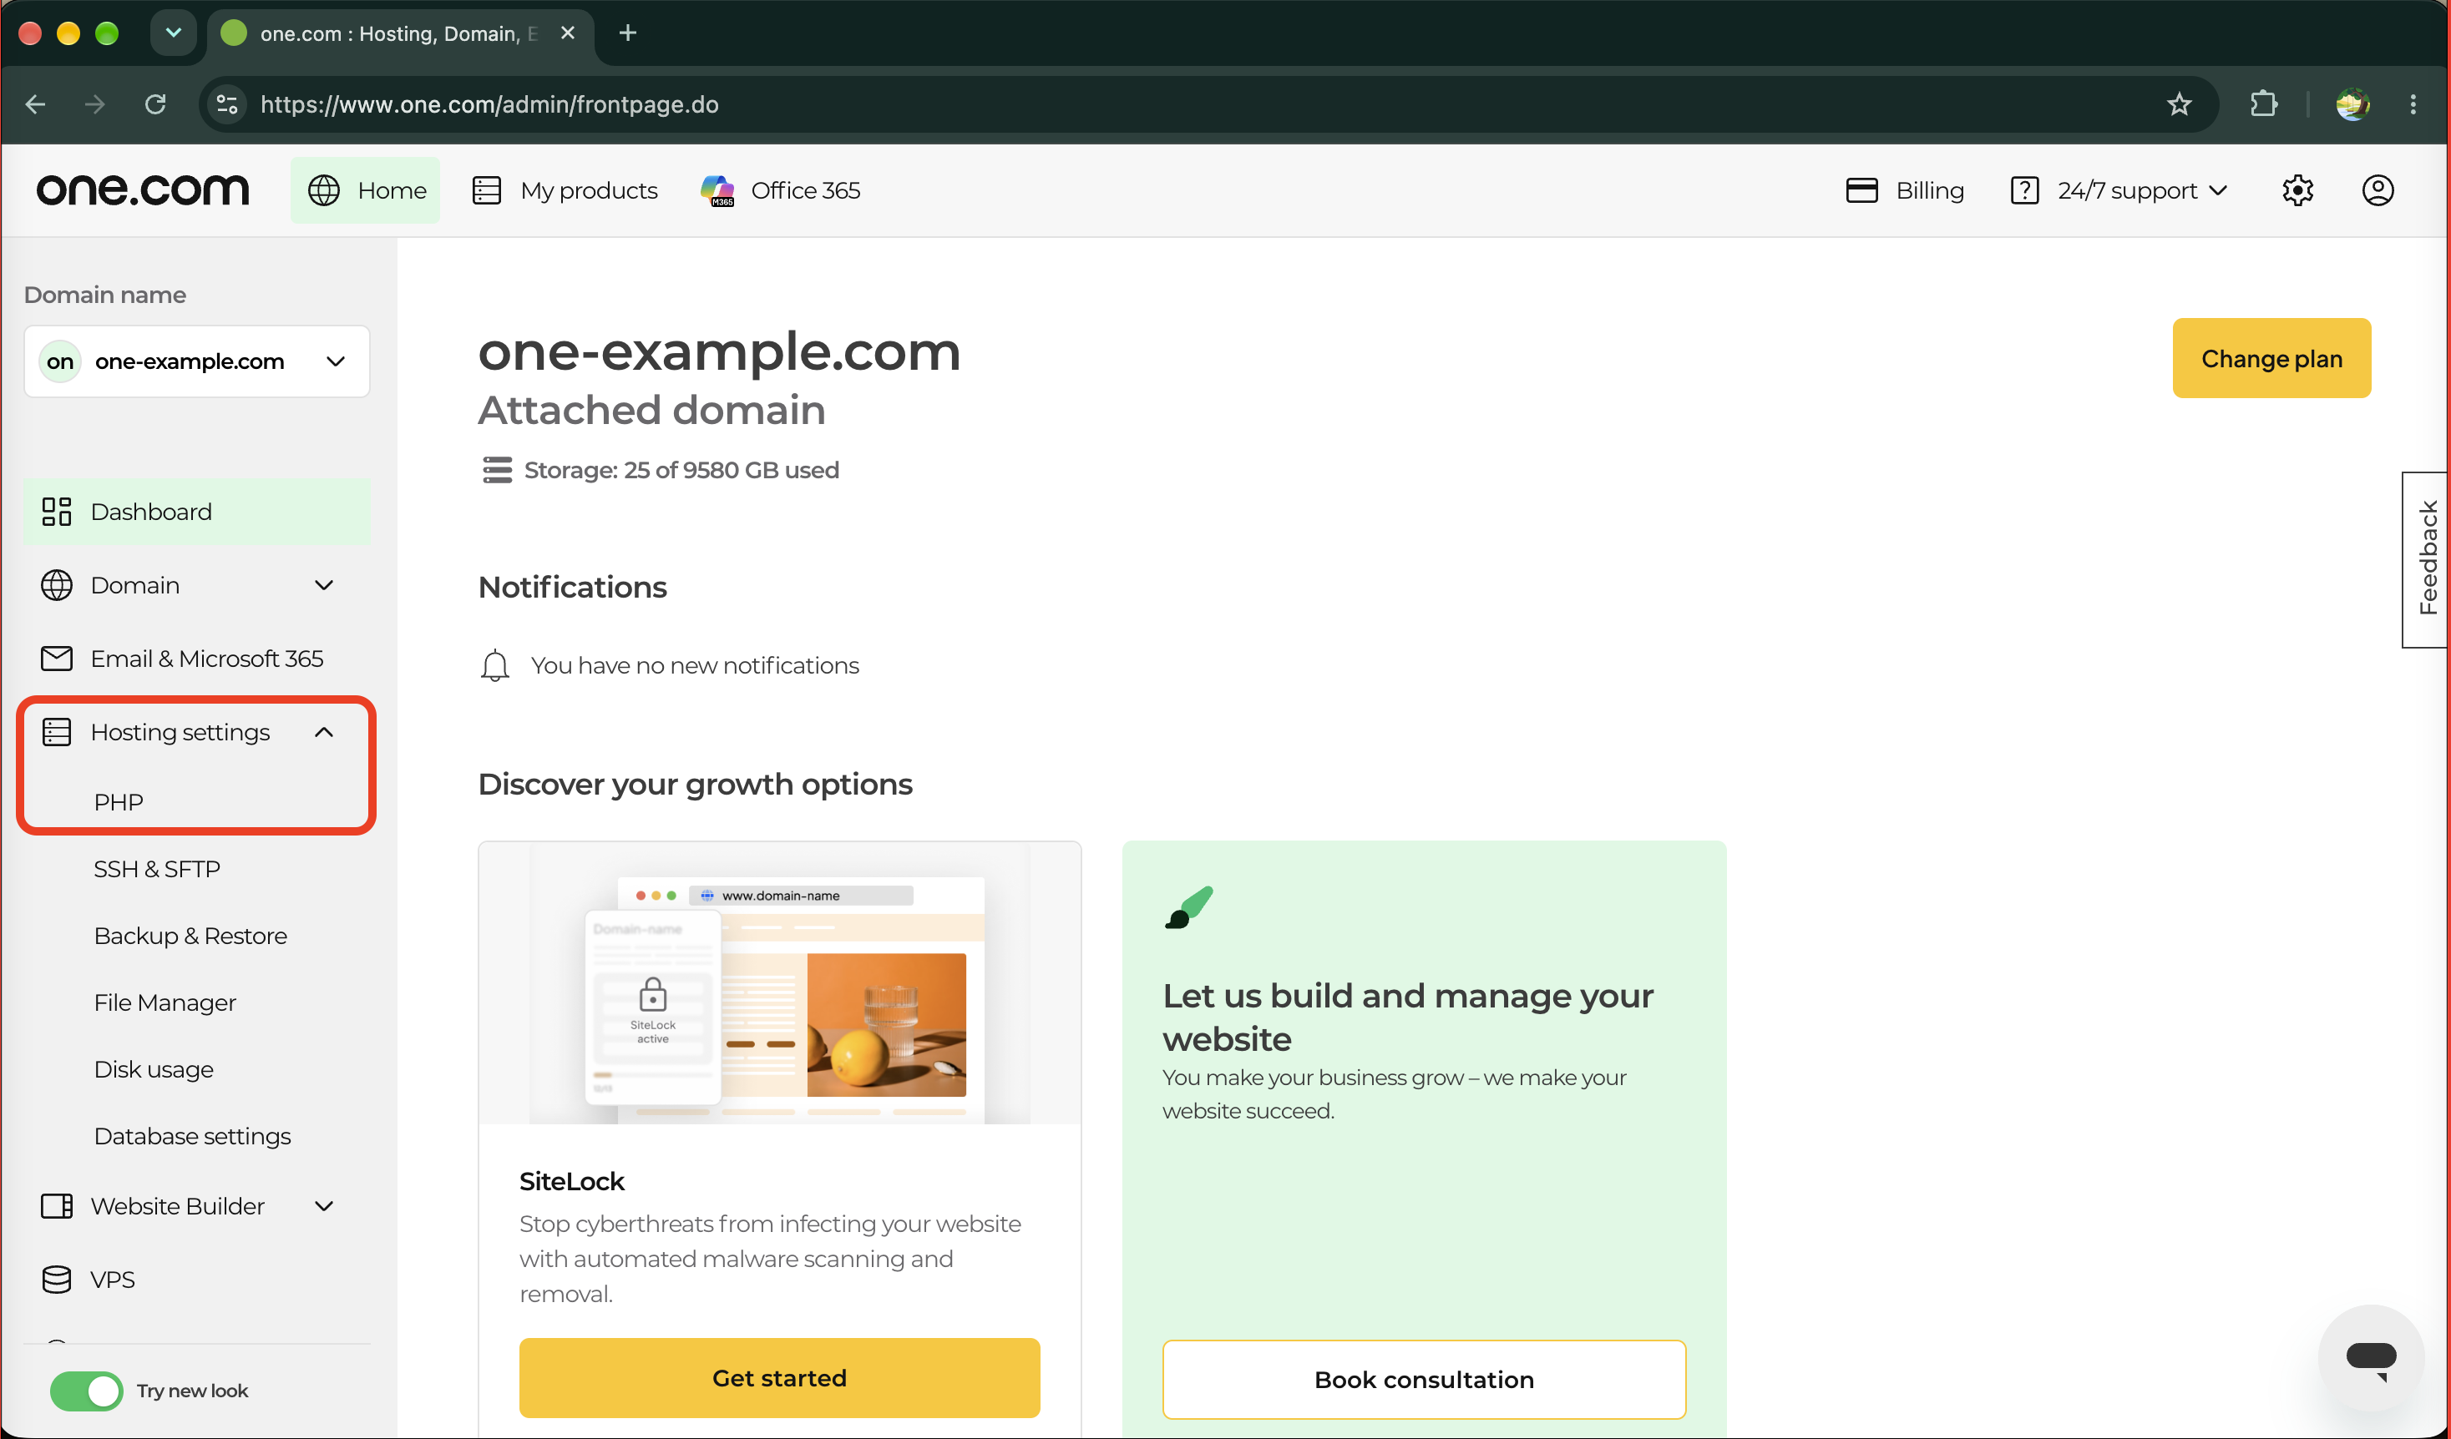
Task: Open the Feedback side tab
Action: (2426, 559)
